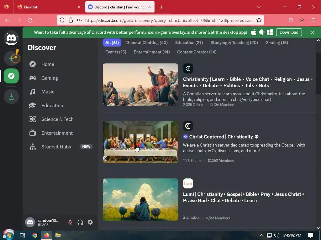Open the Last Supper server banner image

(x=140, y=142)
